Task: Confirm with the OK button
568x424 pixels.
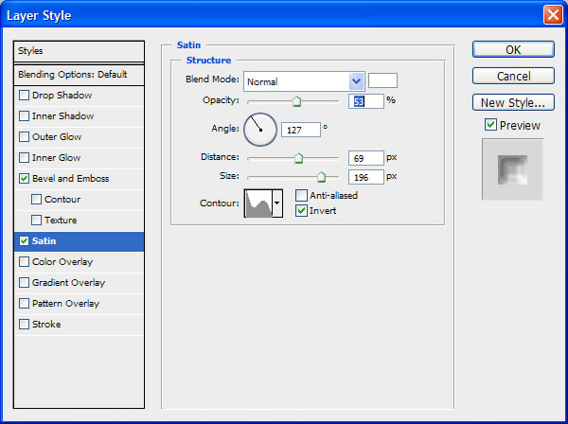Action: [x=513, y=49]
